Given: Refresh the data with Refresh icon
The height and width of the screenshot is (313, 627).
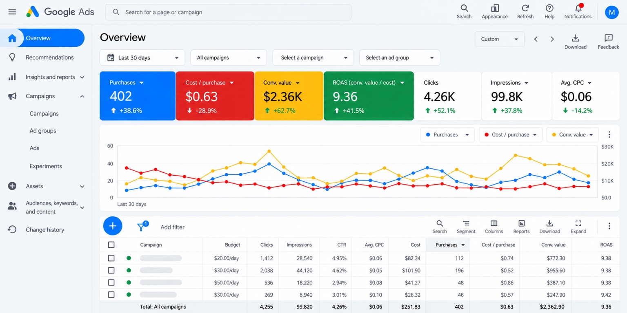Looking at the screenshot, I should point(525,12).
